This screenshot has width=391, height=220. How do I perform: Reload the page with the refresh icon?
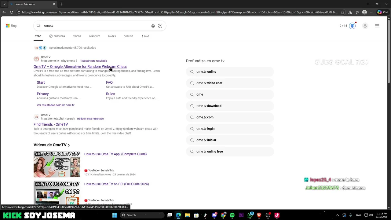(x=12, y=12)
